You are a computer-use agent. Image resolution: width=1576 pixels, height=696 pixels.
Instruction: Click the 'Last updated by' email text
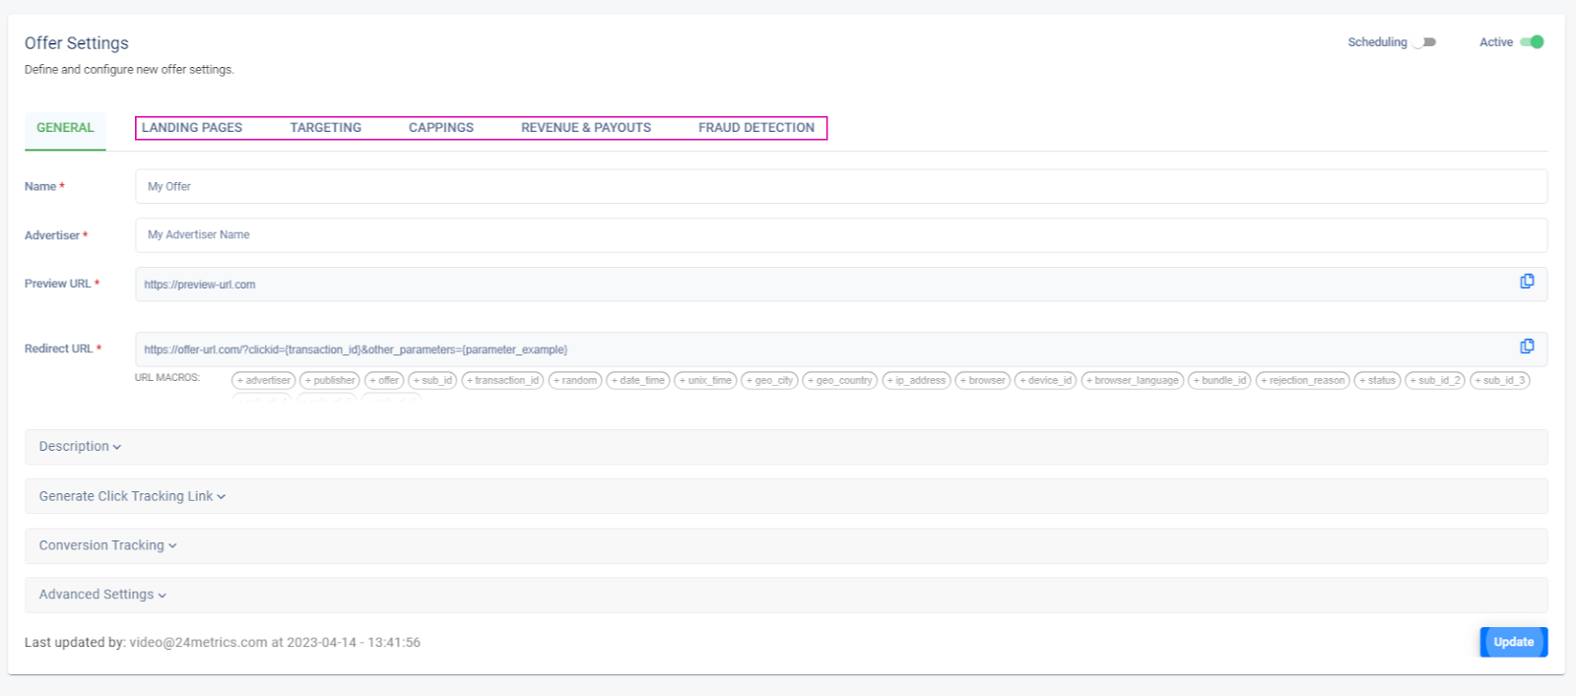click(x=198, y=643)
